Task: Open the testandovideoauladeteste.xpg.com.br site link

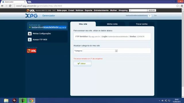Action: point(49,27)
